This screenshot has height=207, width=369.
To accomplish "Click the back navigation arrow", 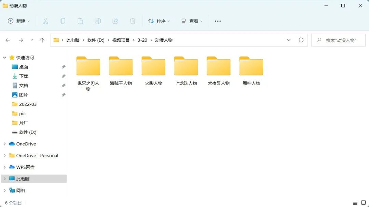I will coord(8,40).
